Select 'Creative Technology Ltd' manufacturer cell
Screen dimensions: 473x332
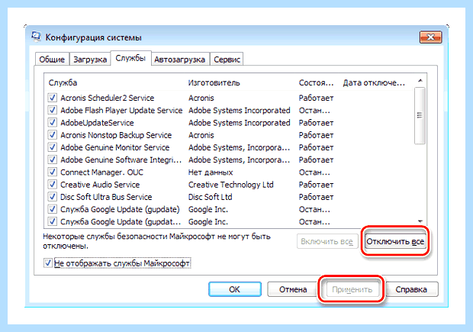click(230, 185)
